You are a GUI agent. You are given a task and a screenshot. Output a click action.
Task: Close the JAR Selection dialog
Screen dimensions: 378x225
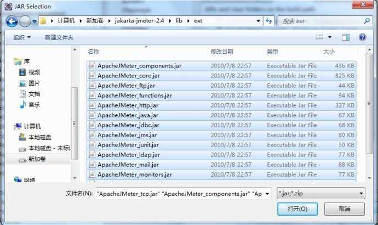point(363,4)
